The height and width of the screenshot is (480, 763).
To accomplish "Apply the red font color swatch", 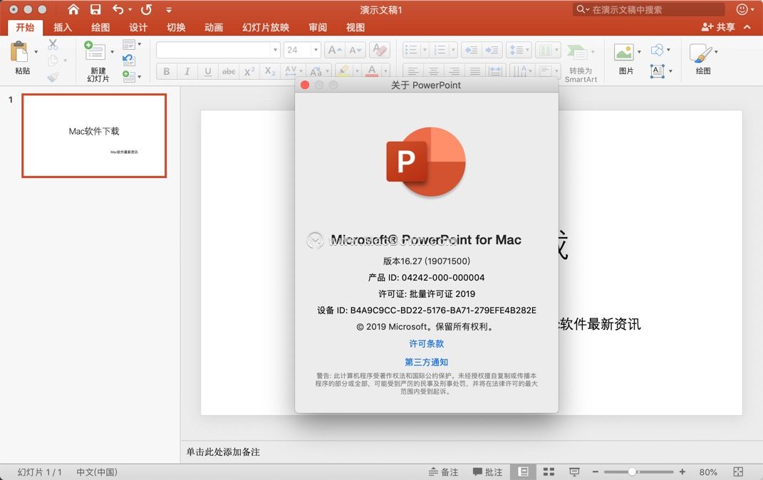I will pos(372,71).
